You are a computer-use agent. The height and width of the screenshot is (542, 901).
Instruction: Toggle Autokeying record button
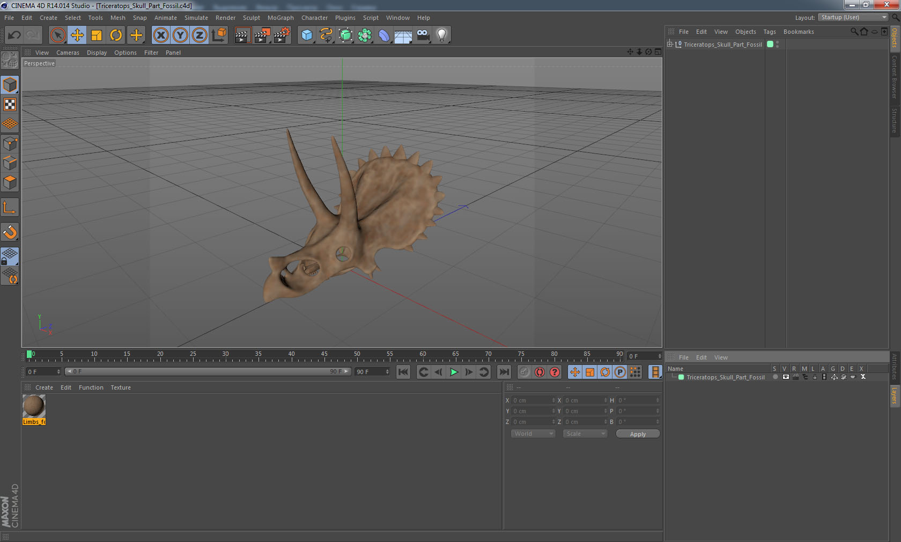click(540, 372)
